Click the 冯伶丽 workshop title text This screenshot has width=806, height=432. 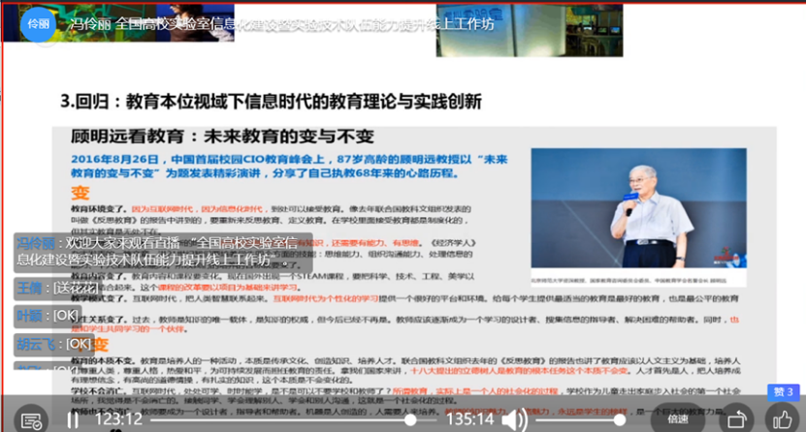coord(283,23)
